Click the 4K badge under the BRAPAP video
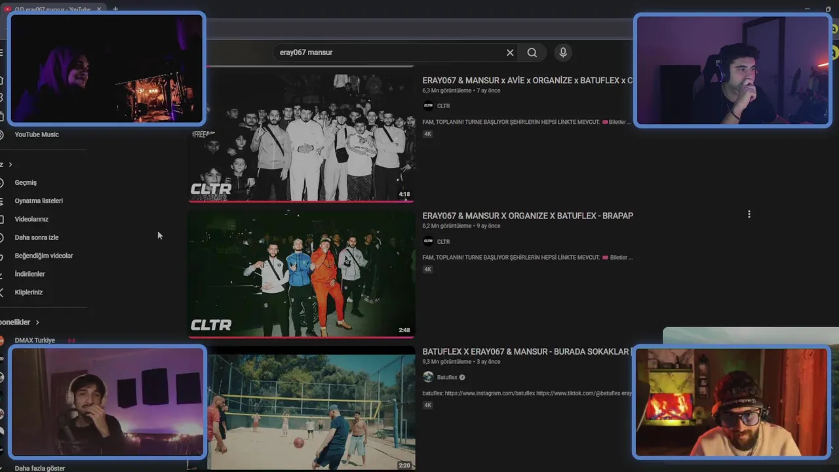Screen dimensions: 839x472 [427, 269]
